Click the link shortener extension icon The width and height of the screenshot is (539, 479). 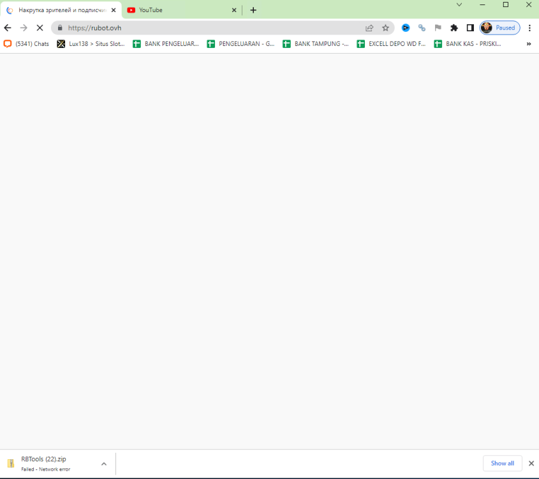click(x=422, y=28)
